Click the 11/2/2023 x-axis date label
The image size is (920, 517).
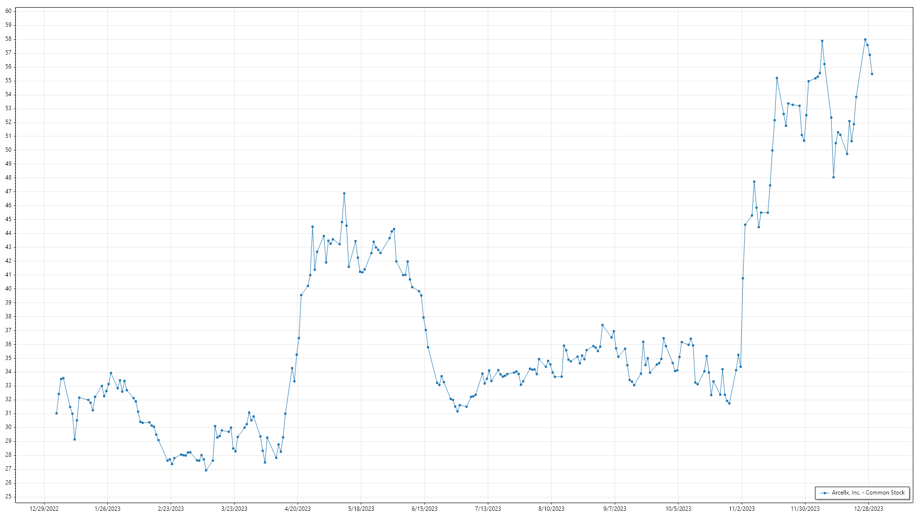click(742, 509)
